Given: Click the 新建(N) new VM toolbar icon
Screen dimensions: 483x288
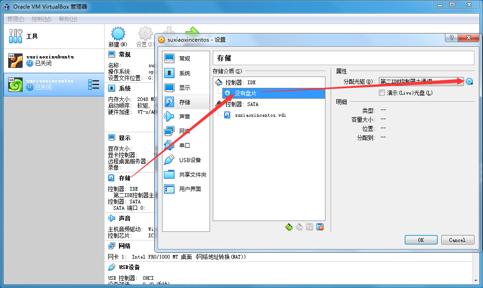Looking at the screenshot, I should point(118,37).
